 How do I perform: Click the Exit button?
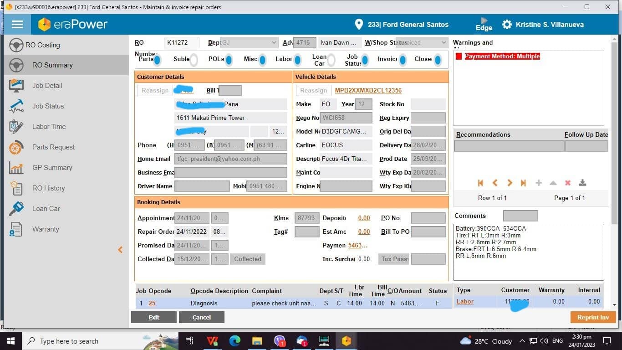(x=154, y=317)
